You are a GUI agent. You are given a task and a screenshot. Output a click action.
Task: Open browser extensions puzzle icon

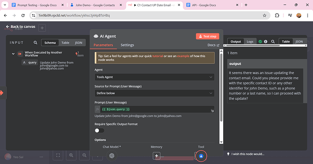pos(277,15)
